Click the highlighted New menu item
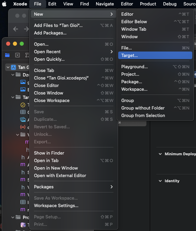196x231 pixels. point(73,14)
